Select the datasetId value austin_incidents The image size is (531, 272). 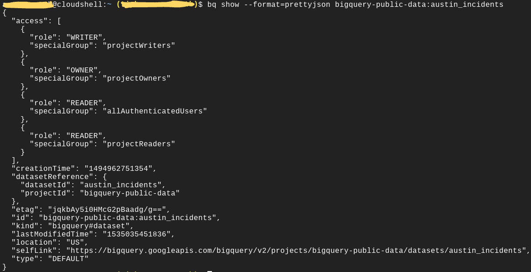tap(121, 185)
